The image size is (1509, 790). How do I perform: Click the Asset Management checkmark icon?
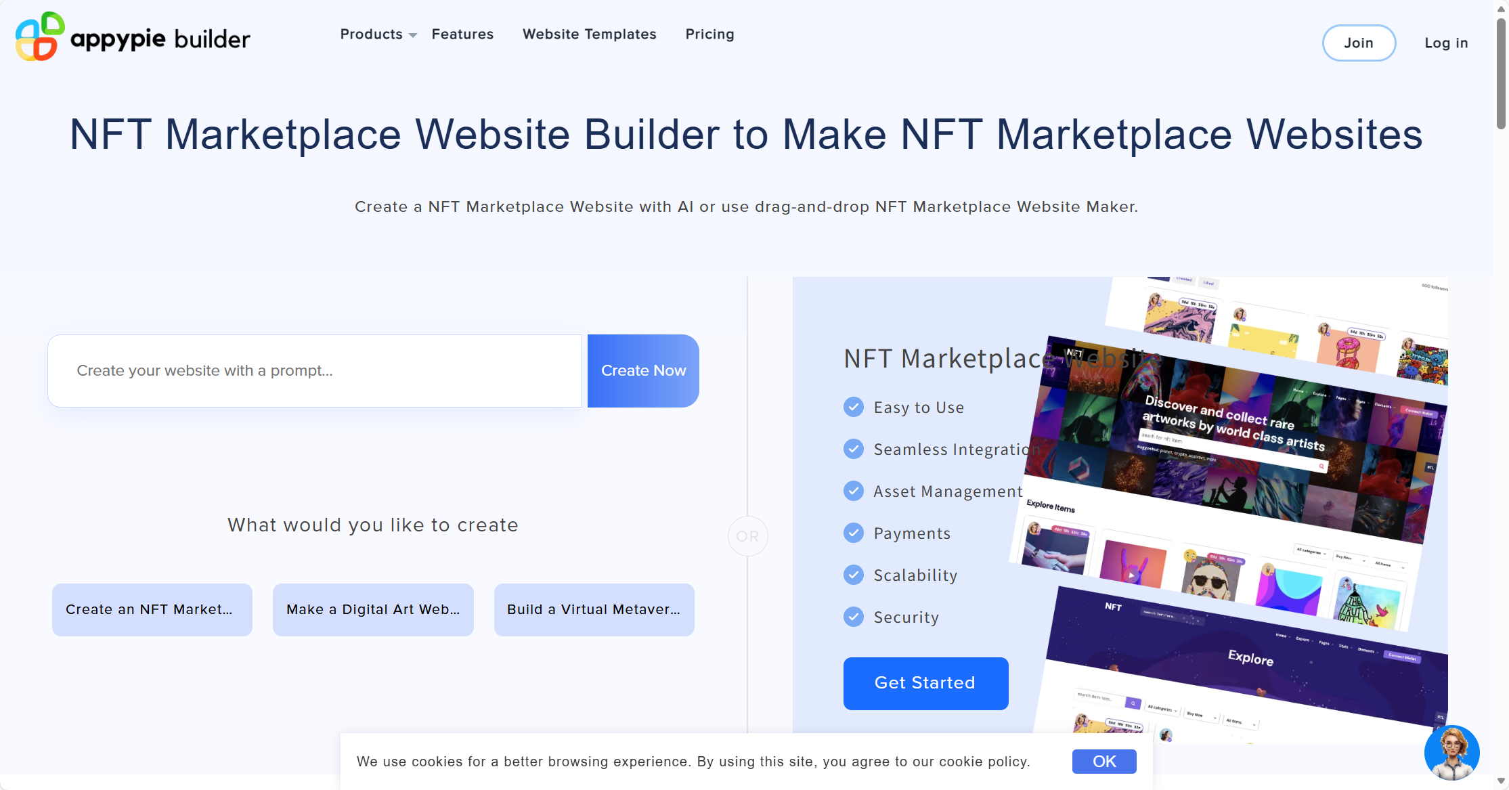pyautogui.click(x=854, y=491)
